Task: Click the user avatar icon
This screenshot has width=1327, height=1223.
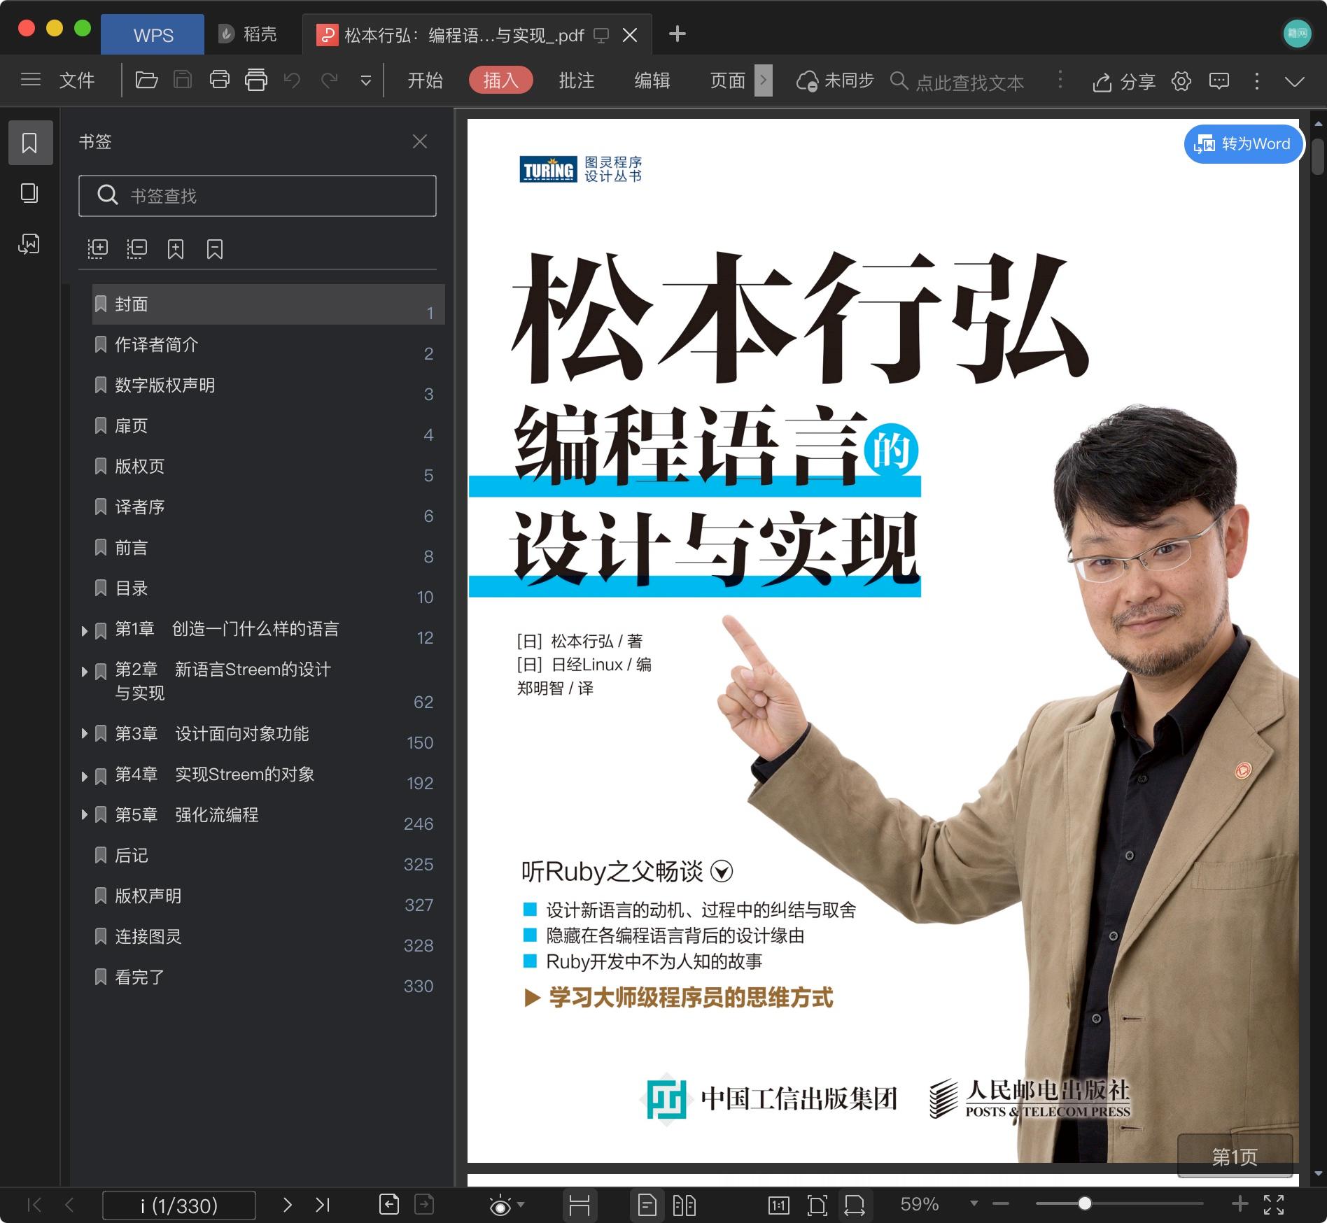Action: pyautogui.click(x=1296, y=33)
